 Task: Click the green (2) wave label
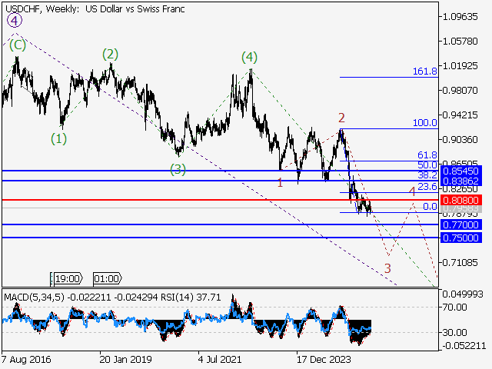[x=110, y=54]
